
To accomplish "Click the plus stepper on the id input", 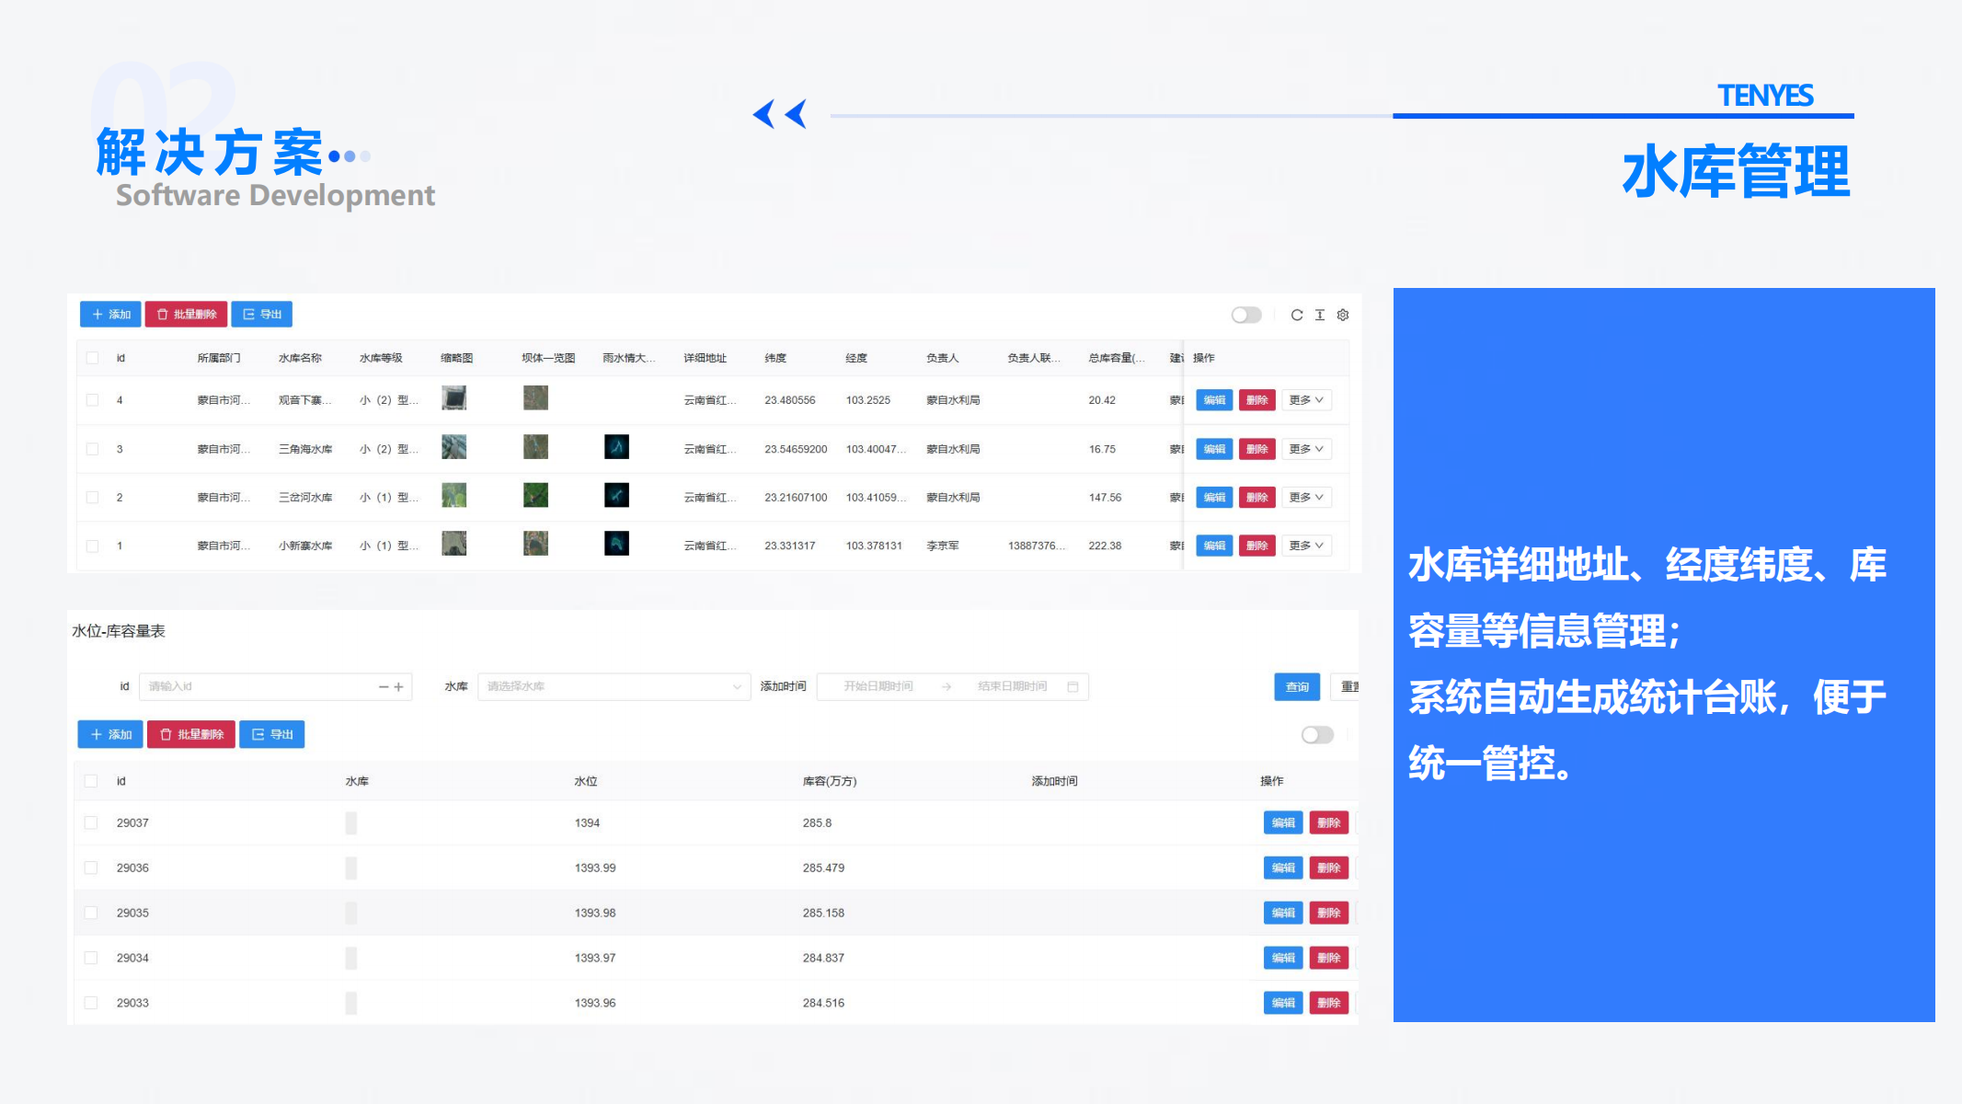I will pyautogui.click(x=399, y=686).
